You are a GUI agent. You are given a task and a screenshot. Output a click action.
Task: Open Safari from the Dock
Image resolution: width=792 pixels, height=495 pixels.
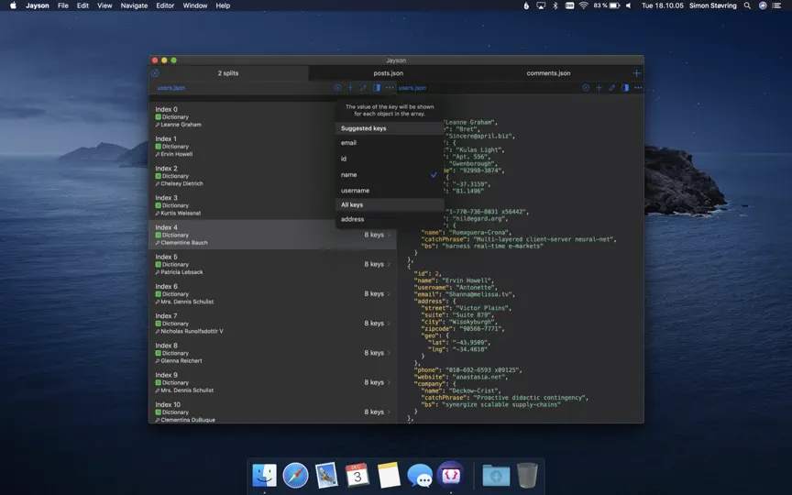[x=295, y=476]
